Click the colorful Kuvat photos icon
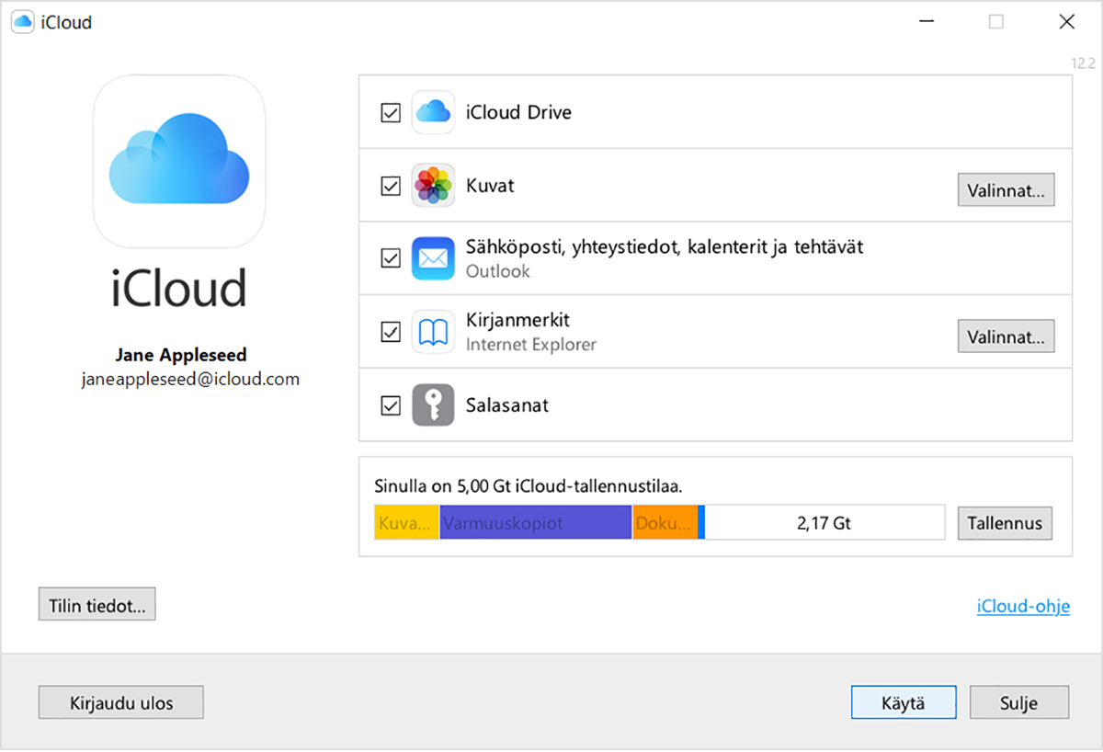The width and height of the screenshot is (1103, 752). (x=433, y=185)
